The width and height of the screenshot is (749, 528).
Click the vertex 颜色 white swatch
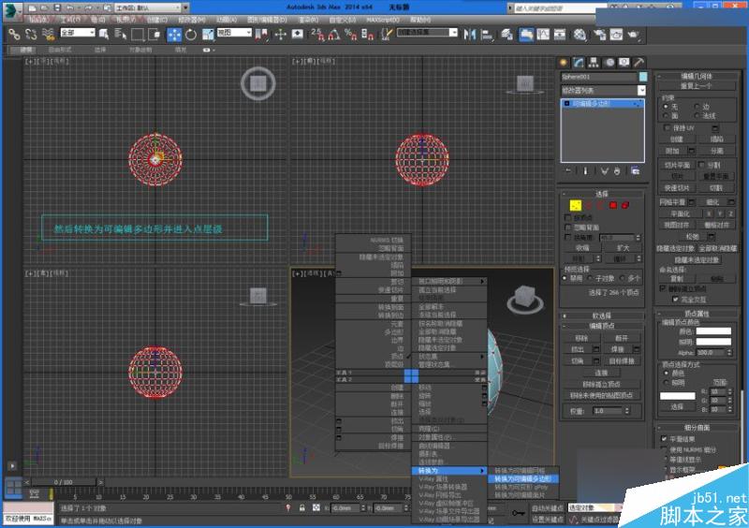coord(713,330)
